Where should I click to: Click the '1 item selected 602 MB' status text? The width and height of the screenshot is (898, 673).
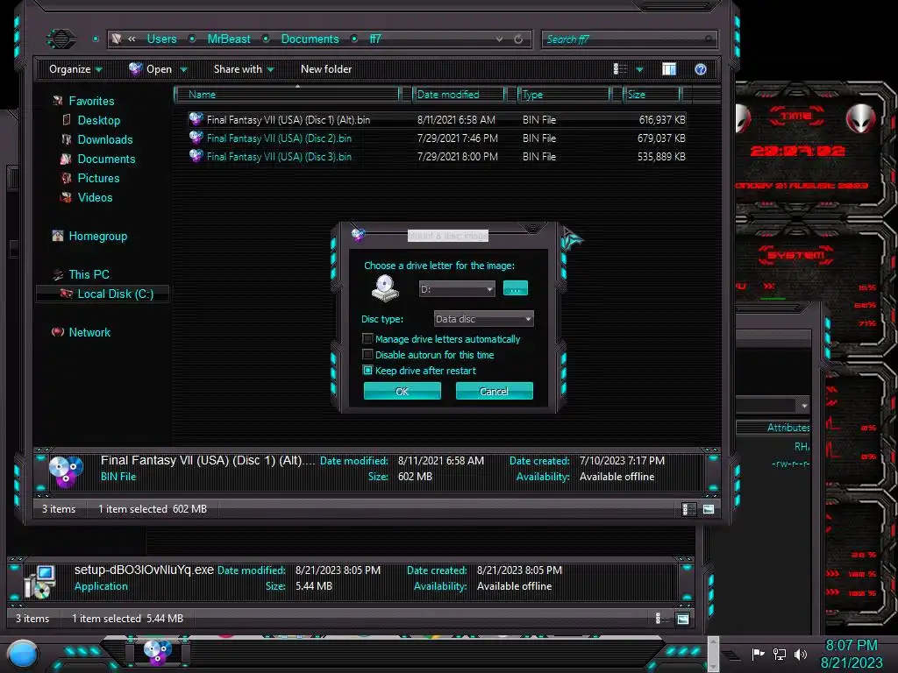pyautogui.click(x=153, y=509)
